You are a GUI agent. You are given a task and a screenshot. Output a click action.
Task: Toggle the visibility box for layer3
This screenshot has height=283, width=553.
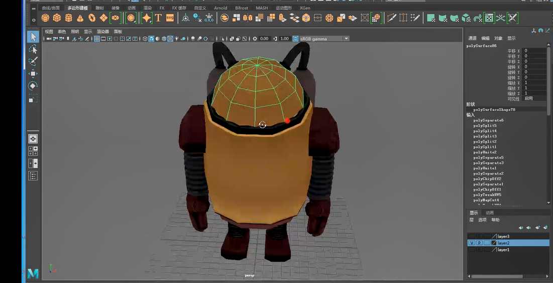point(471,236)
